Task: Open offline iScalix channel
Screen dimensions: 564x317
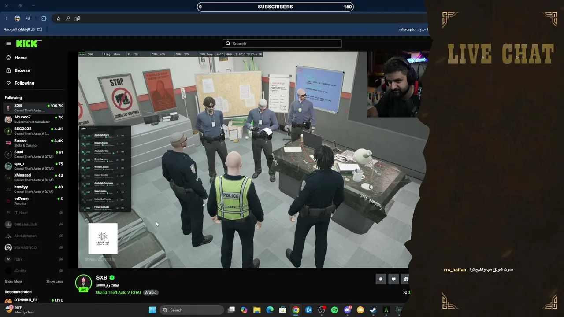Action: tap(34, 271)
